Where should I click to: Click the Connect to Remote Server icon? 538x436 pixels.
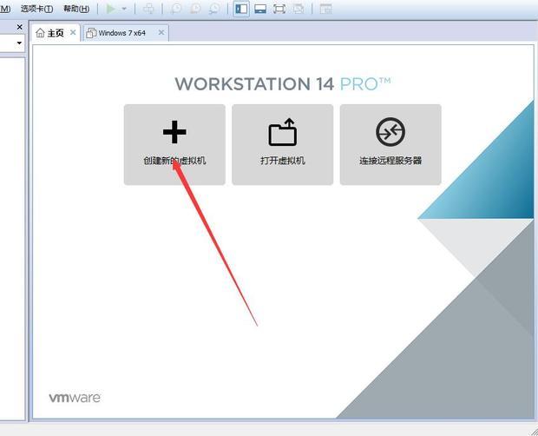click(x=390, y=132)
